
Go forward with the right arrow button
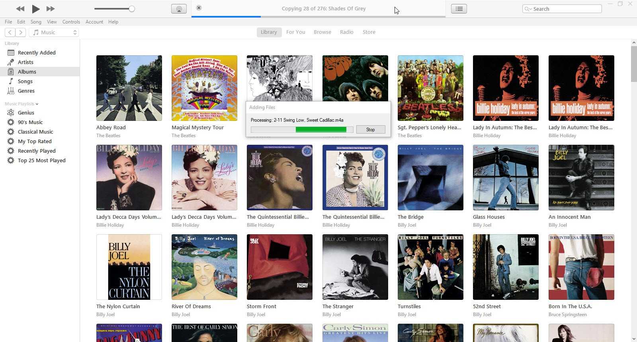coord(21,33)
